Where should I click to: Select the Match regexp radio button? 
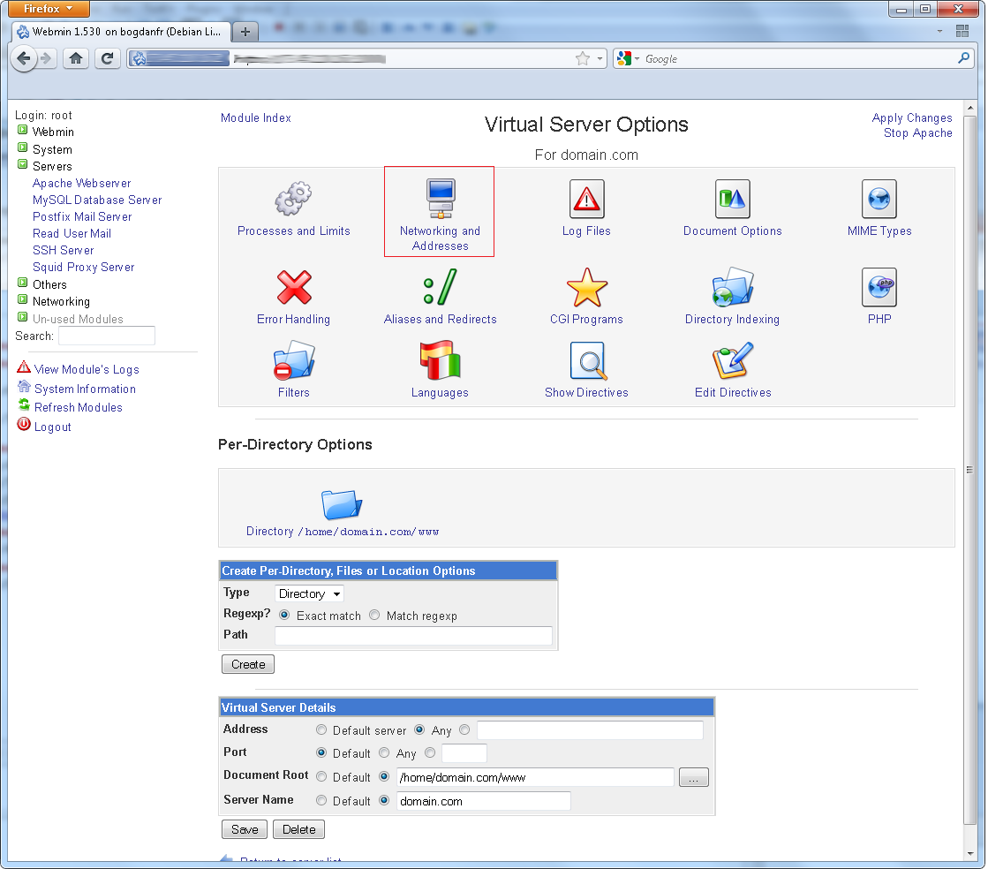[374, 616]
